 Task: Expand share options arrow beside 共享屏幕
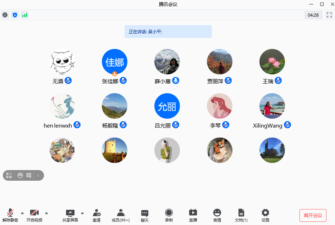82,213
